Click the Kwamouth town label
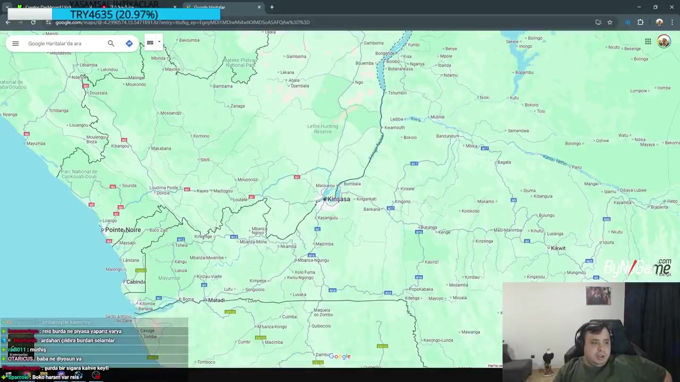The width and height of the screenshot is (680, 382). coord(394,128)
